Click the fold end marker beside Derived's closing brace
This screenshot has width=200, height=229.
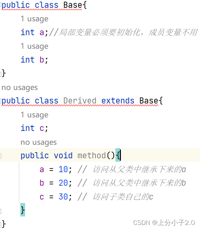[1, 224]
